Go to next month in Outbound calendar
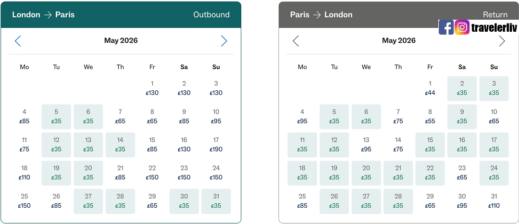The image size is (519, 224). click(x=223, y=41)
